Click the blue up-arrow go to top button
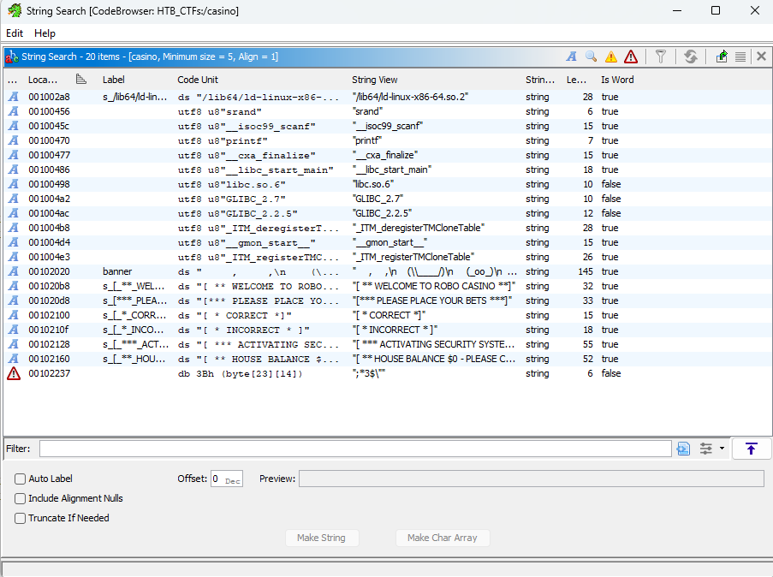The width and height of the screenshot is (773, 577). coord(752,449)
